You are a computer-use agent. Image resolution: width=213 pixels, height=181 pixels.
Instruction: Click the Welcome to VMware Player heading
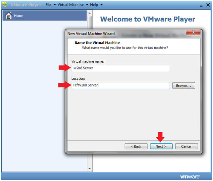point(148,19)
